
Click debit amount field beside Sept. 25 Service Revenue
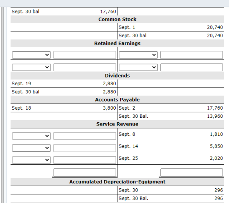(85, 160)
